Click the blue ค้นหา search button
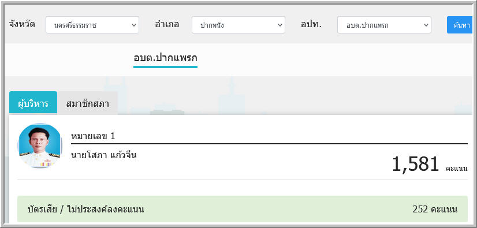Image resolution: width=477 pixels, height=228 pixels. [460, 25]
